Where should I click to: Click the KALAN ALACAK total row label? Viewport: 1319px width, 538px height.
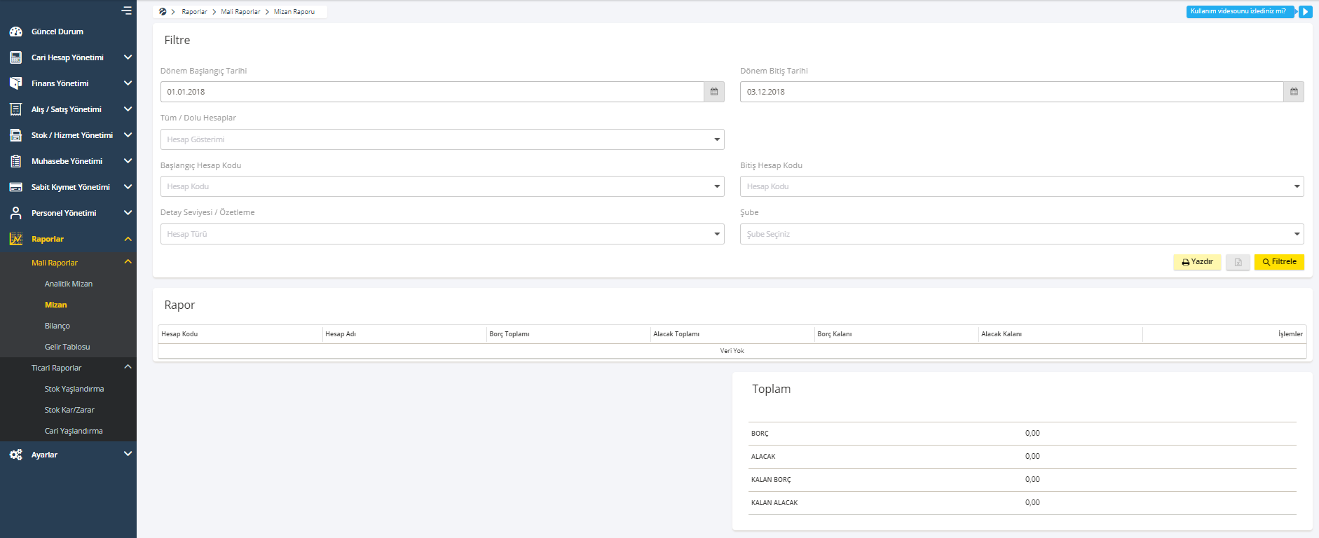pos(774,503)
